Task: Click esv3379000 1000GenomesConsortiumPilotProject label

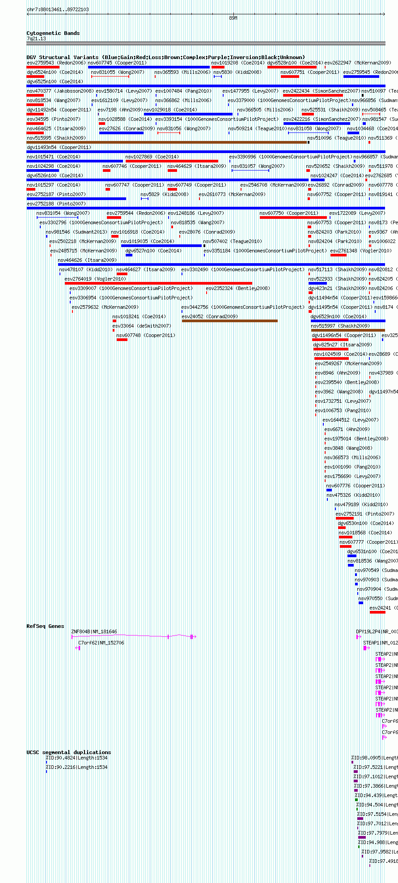Action: pyautogui.click(x=289, y=100)
